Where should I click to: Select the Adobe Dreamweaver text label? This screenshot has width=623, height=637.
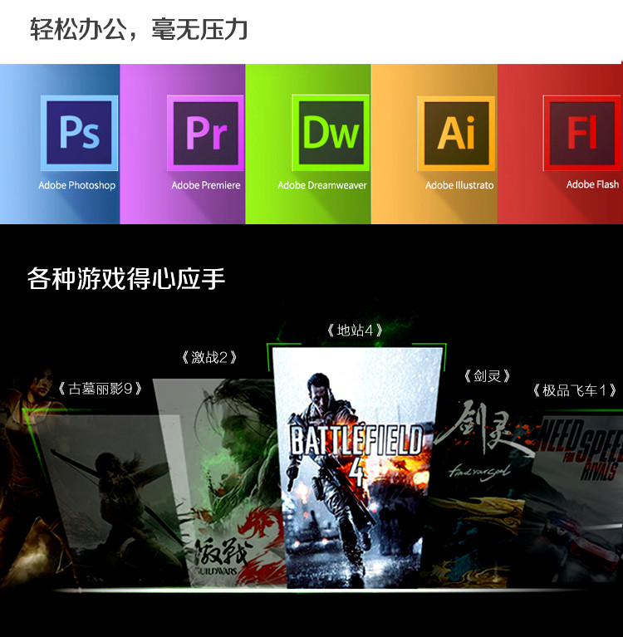tap(322, 185)
